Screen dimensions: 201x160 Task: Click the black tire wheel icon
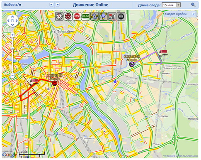tap(121, 16)
